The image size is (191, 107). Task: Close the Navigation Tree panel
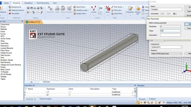coord(22,21)
